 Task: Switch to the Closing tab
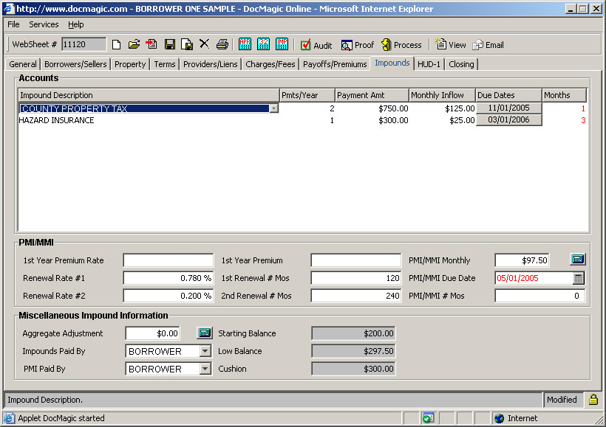[461, 64]
